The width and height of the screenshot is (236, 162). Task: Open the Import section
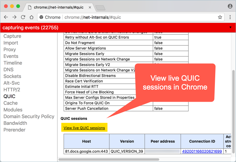point(11,43)
